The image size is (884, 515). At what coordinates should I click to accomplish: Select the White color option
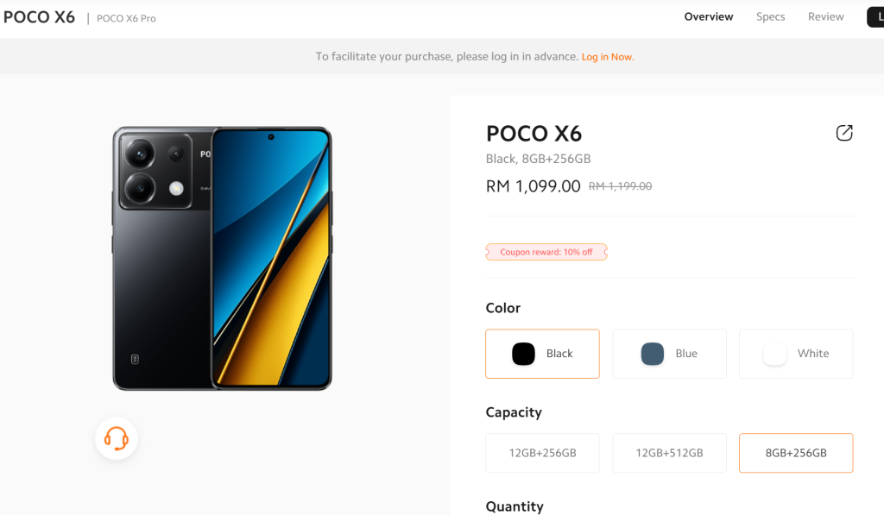click(x=796, y=354)
